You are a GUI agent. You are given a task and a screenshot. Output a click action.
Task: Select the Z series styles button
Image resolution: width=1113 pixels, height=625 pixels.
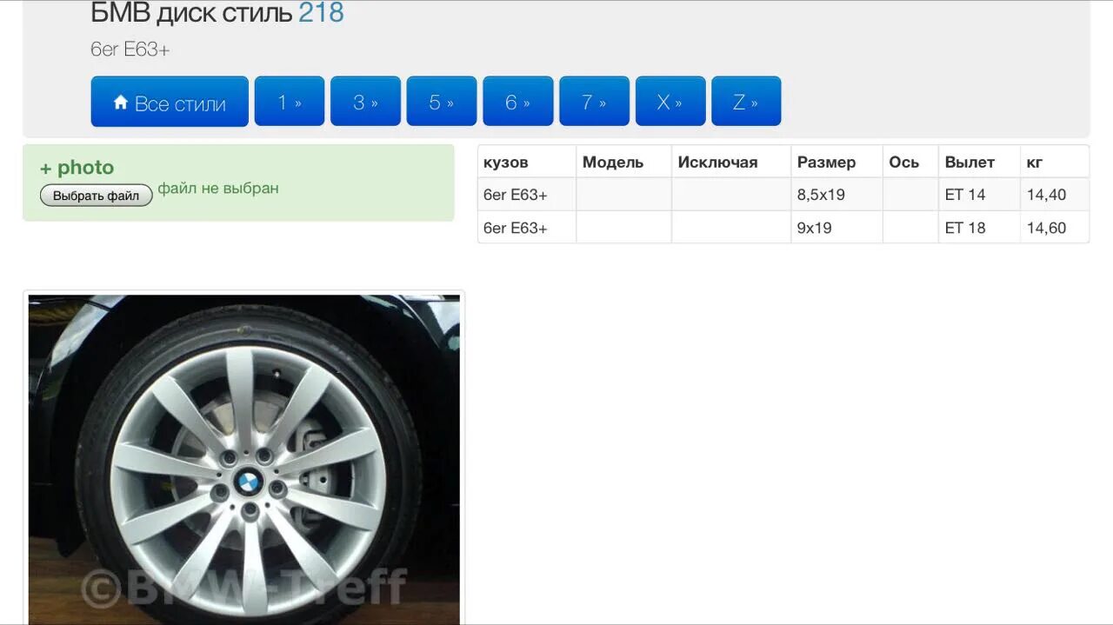coord(746,102)
